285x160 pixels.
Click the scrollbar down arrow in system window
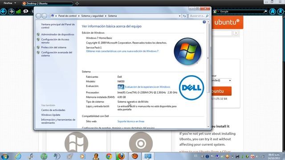point(208,126)
